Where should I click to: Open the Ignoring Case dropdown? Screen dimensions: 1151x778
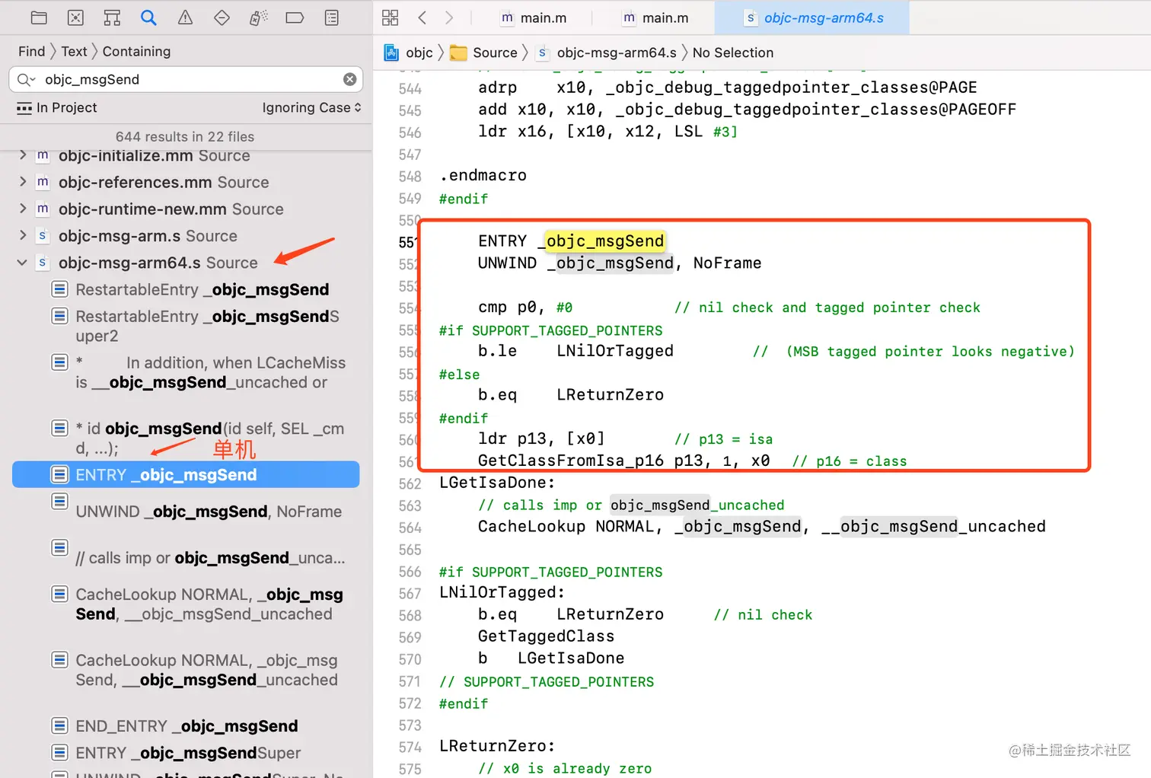[x=311, y=107]
